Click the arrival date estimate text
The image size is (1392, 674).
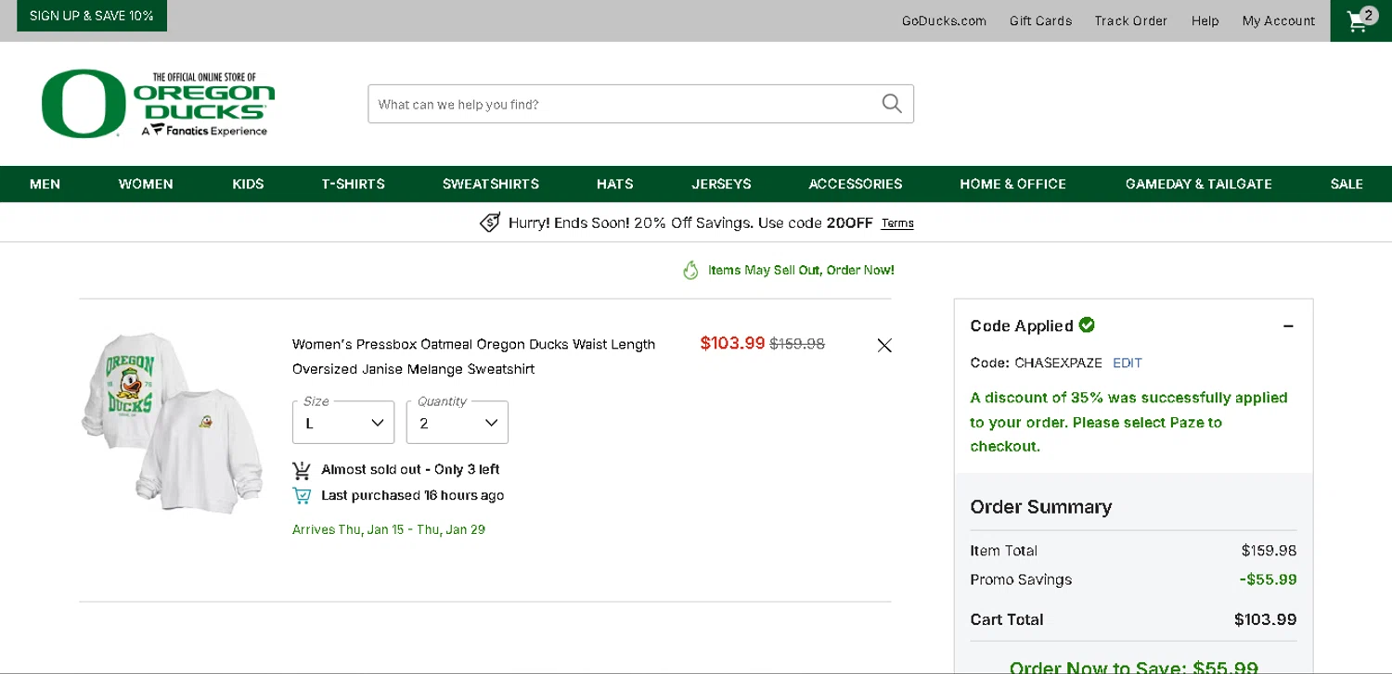coord(389,529)
